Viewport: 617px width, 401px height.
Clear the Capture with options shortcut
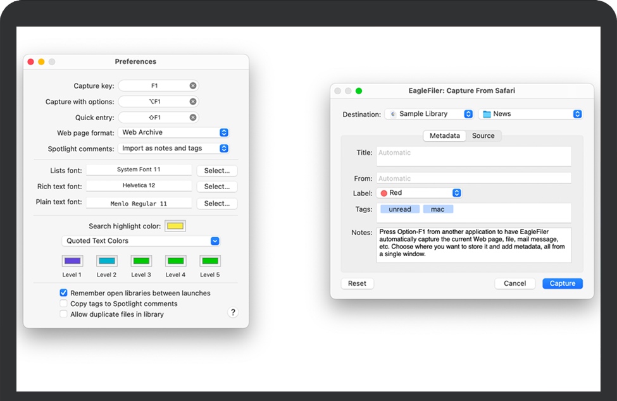coord(193,101)
